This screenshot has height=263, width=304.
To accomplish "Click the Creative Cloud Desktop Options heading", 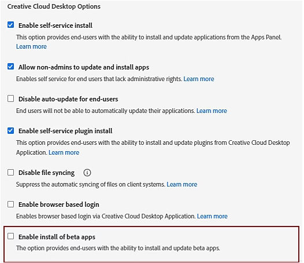I will (x=54, y=6).
